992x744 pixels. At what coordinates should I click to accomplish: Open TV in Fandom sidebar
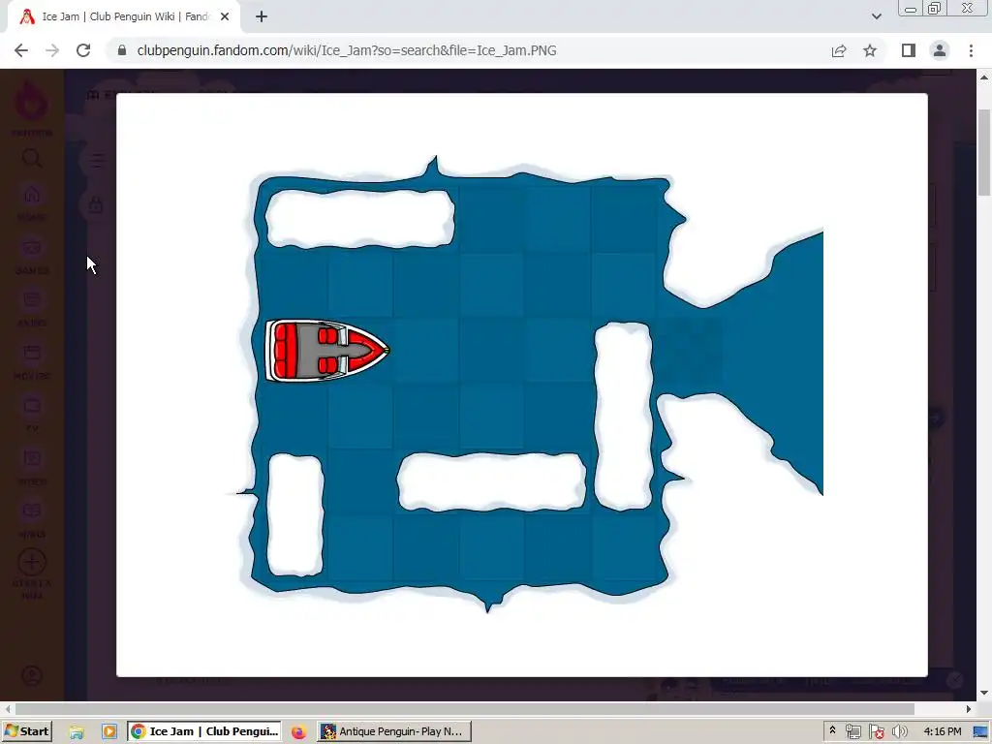(x=32, y=414)
